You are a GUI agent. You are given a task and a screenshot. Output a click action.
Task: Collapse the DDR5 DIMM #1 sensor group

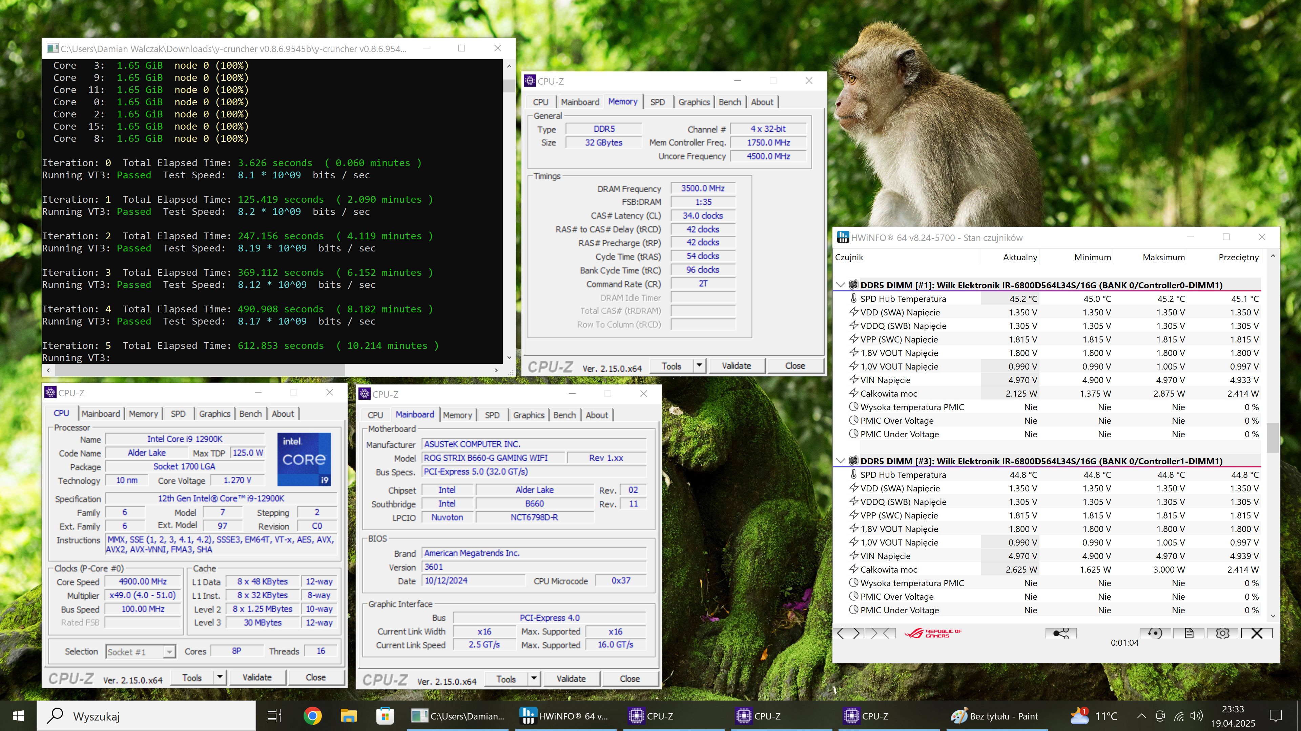pyautogui.click(x=840, y=285)
